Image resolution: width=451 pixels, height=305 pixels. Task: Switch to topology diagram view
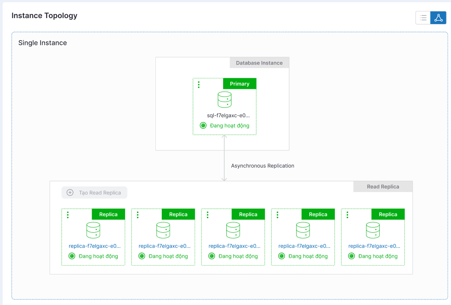[x=438, y=18]
